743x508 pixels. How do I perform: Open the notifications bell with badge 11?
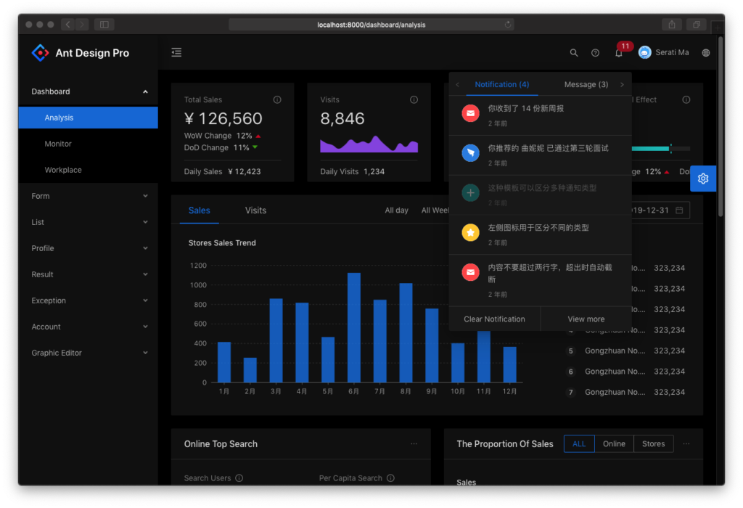tap(617, 52)
